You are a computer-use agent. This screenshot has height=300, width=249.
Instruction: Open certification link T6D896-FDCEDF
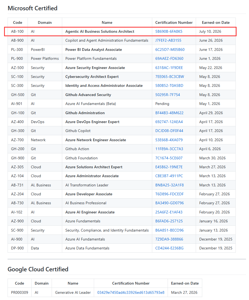169,194
